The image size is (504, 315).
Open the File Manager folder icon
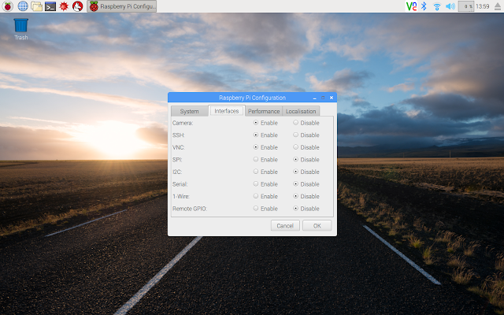36,6
